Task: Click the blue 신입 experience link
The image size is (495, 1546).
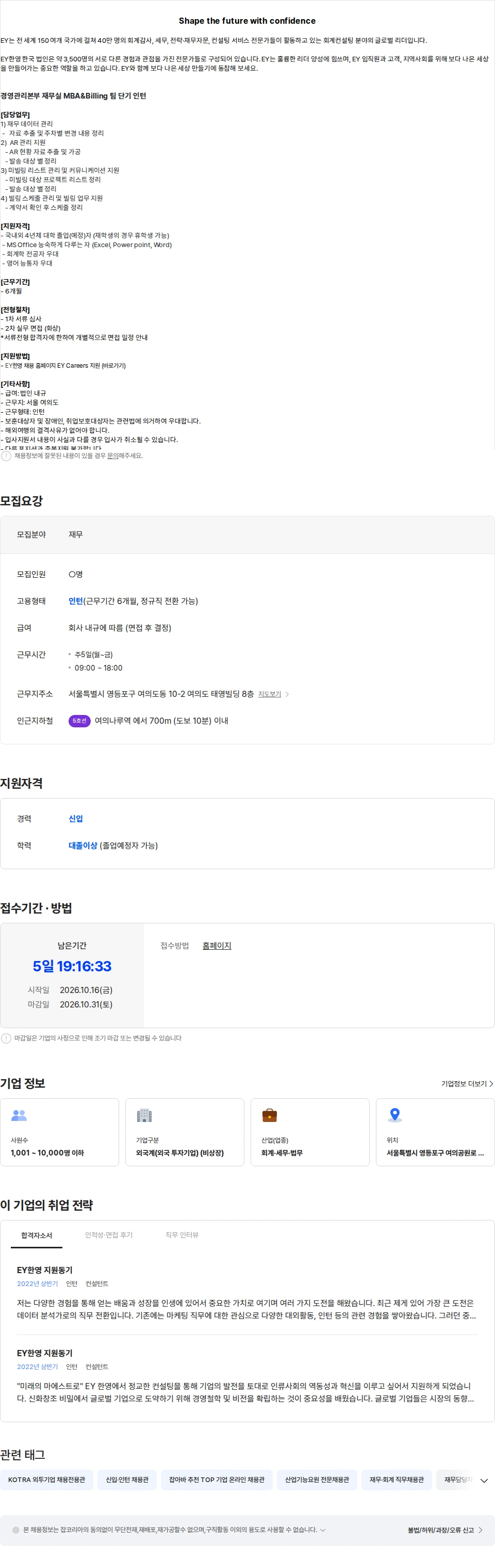Action: click(76, 819)
